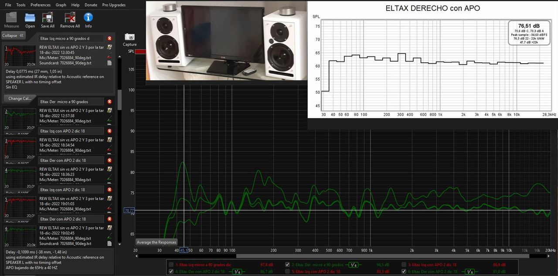This screenshot has width=558, height=276.
Task: Click edit notes icon for measurement 3
Action: (x=110, y=140)
